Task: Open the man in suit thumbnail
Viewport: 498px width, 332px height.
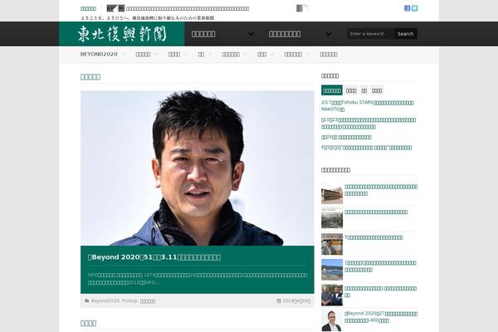Action: point(332,320)
